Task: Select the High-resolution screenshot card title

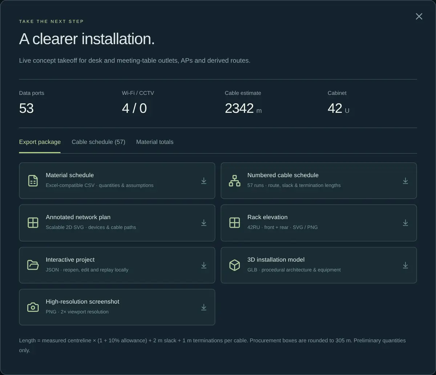Action: 82,302
